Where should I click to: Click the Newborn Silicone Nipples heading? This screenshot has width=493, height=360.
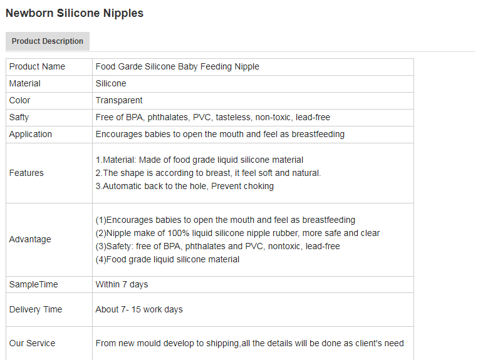click(x=75, y=13)
